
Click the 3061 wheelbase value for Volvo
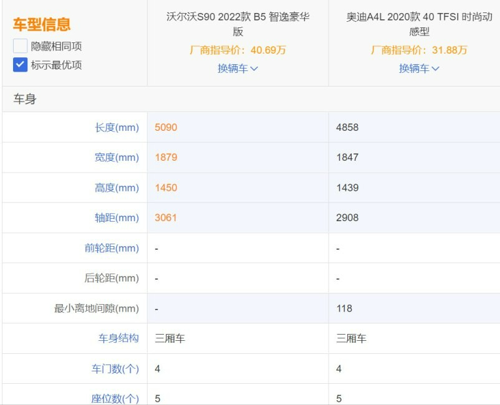click(166, 218)
